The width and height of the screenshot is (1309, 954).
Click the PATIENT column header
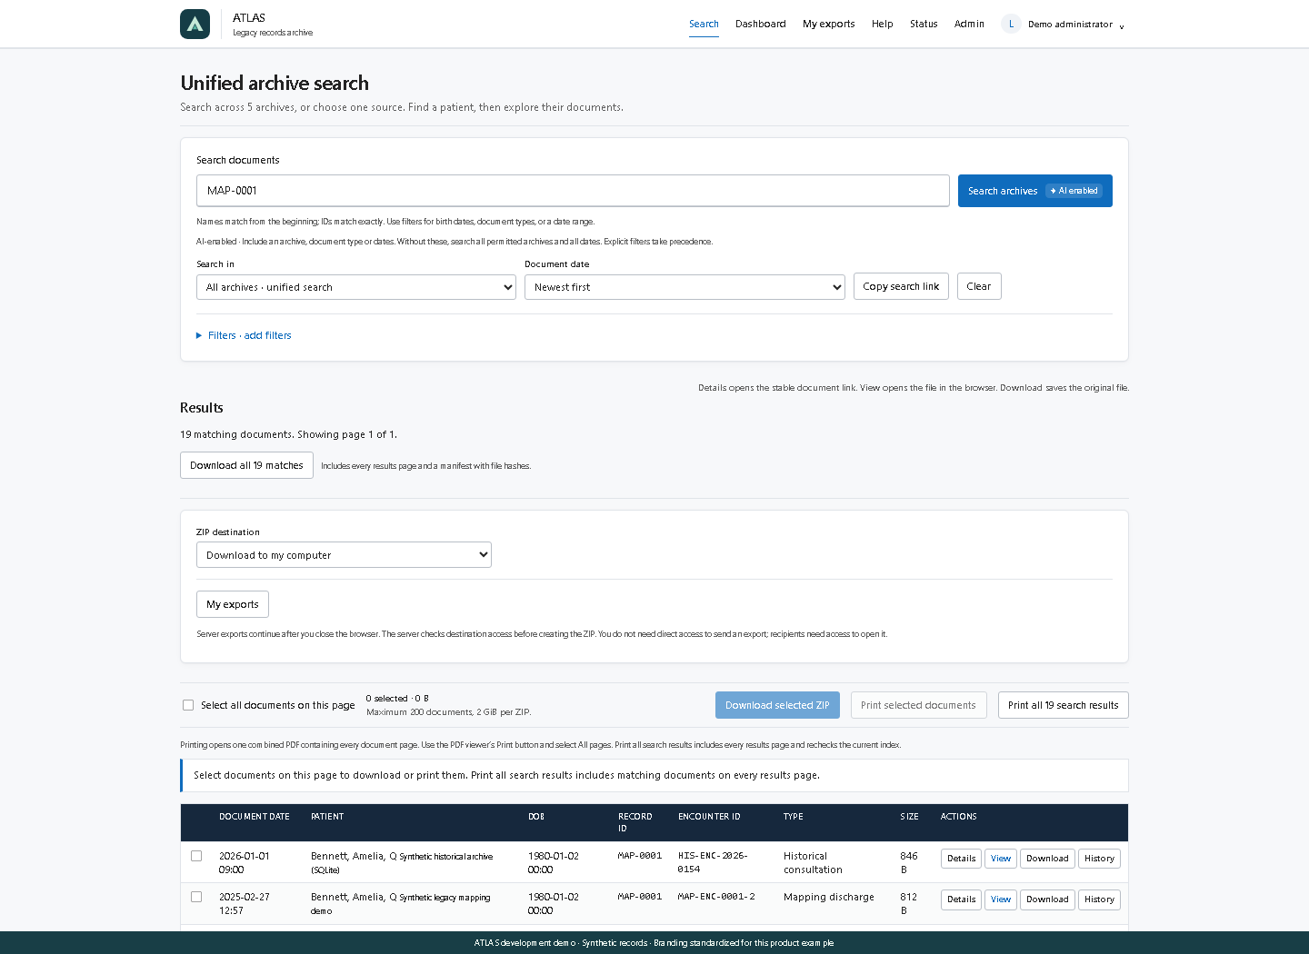tap(327, 817)
